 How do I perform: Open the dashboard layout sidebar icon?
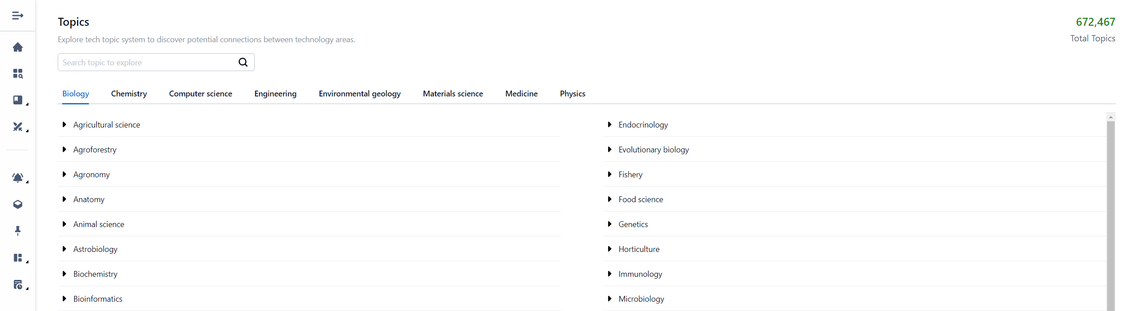[17, 258]
